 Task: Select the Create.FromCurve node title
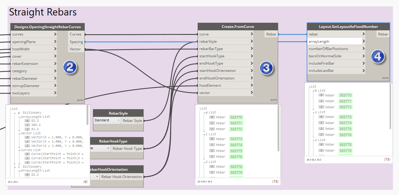pos(238,27)
